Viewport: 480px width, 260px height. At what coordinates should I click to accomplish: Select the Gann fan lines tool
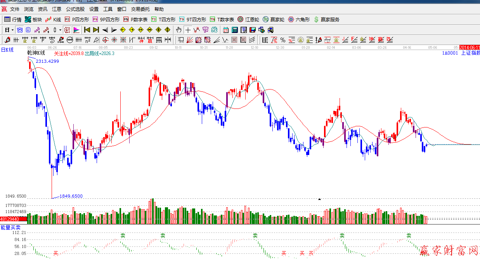click(190, 40)
